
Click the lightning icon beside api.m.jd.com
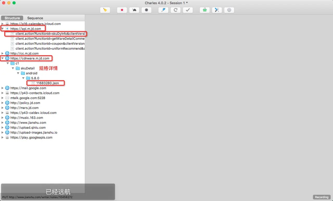tap(7, 29)
